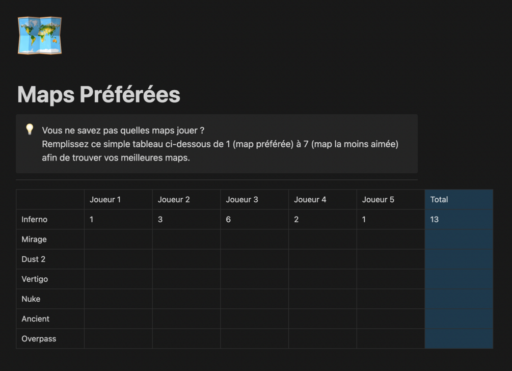Select Inferno score cell for Joueur 2
Image resolution: width=512 pixels, height=371 pixels.
[x=186, y=220]
